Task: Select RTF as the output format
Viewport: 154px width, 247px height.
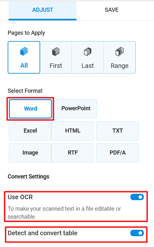Action: (x=72, y=153)
